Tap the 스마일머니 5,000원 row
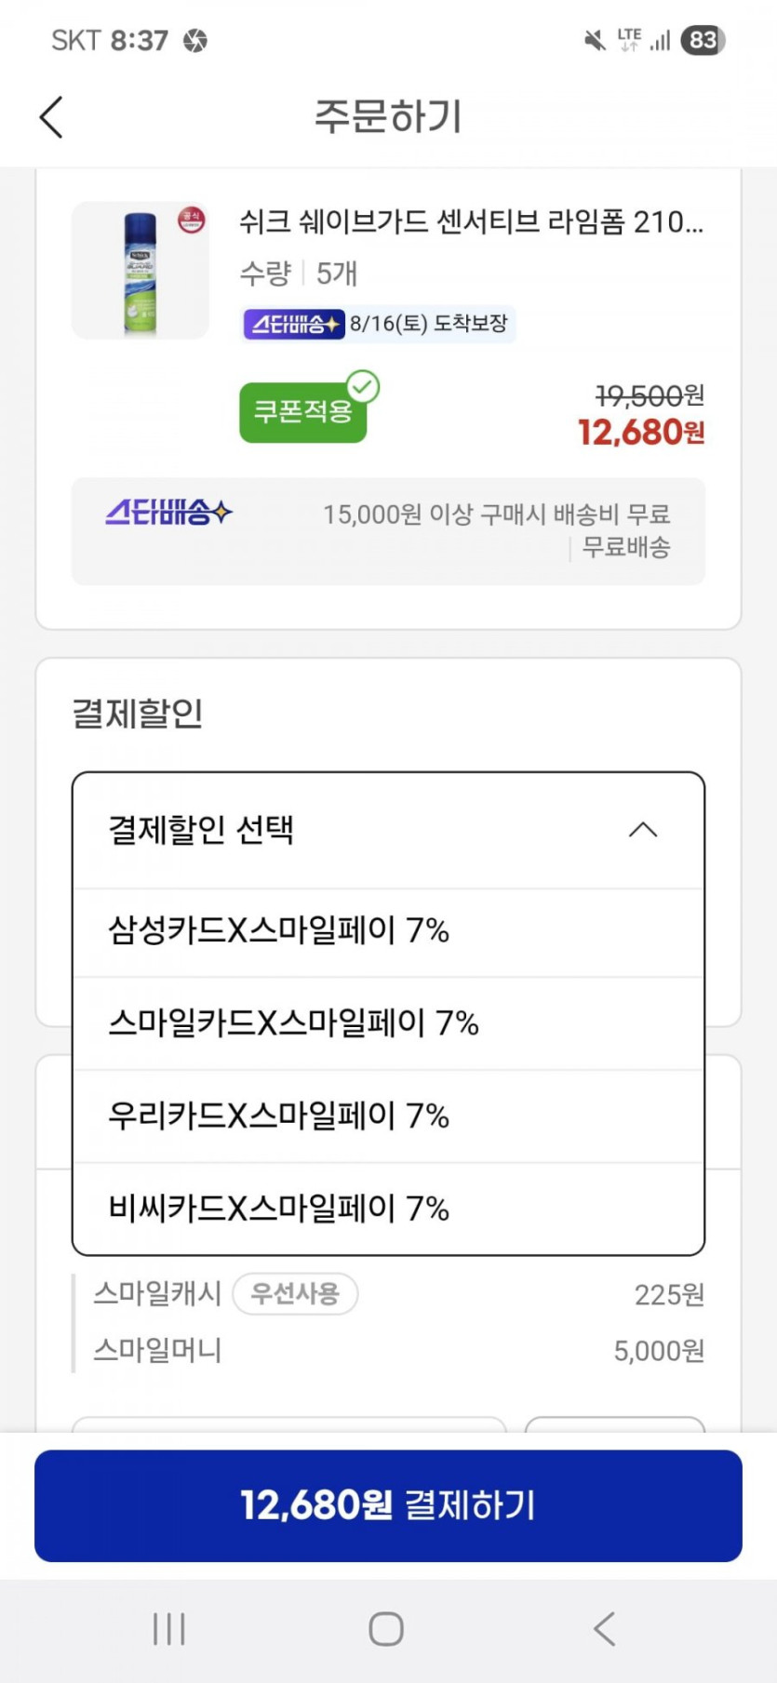This screenshot has height=1683, width=777. coord(398,1350)
